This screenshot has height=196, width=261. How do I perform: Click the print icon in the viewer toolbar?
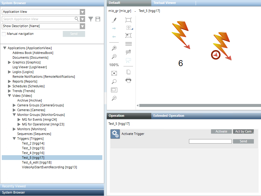click(x=128, y=80)
